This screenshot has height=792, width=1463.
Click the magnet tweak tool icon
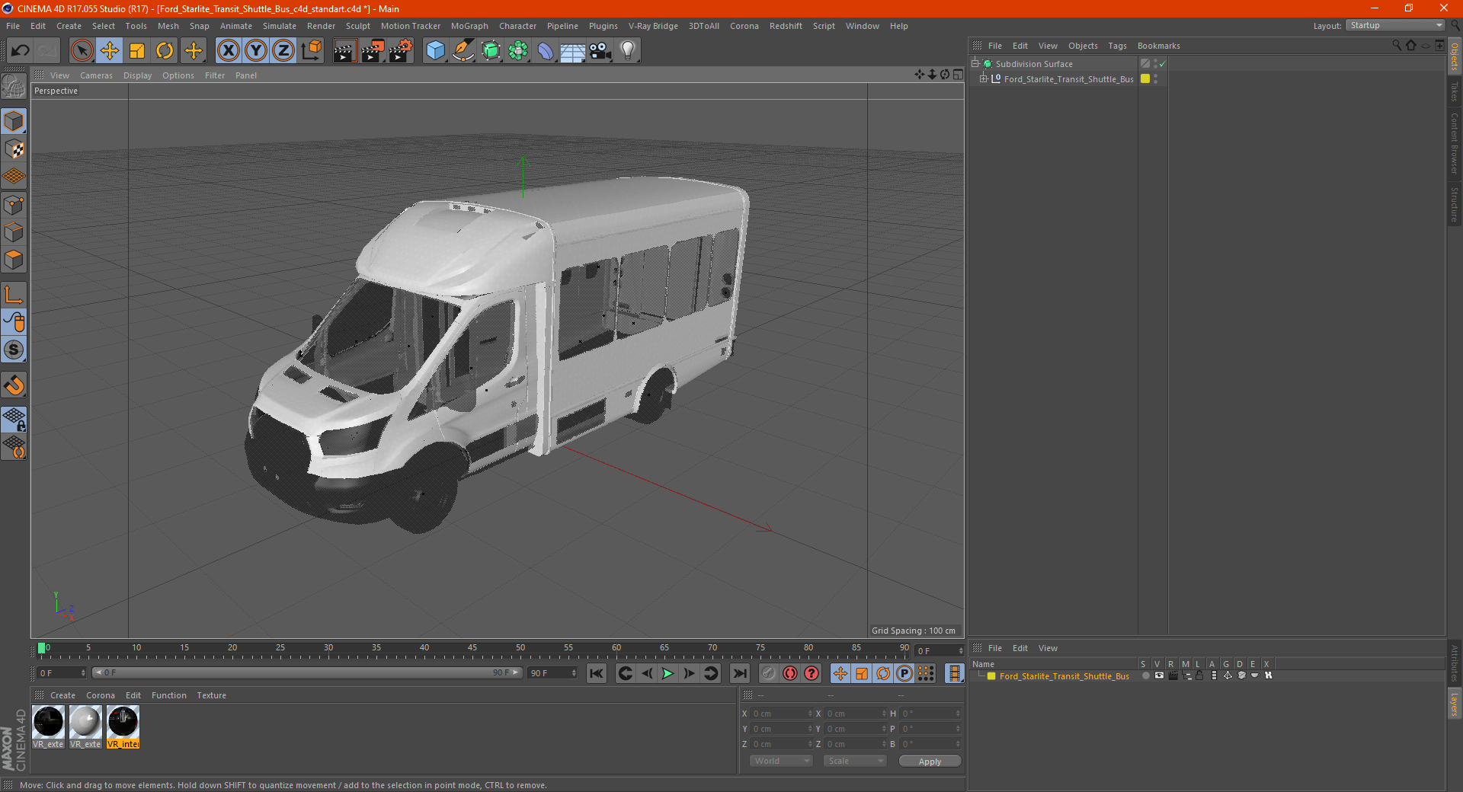pos(14,385)
